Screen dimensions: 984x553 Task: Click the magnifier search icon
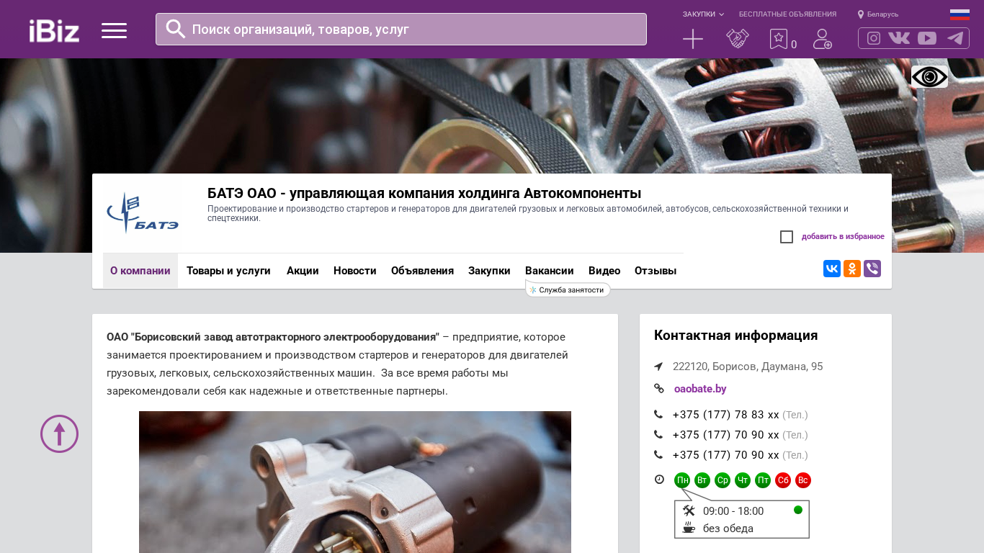point(176,29)
